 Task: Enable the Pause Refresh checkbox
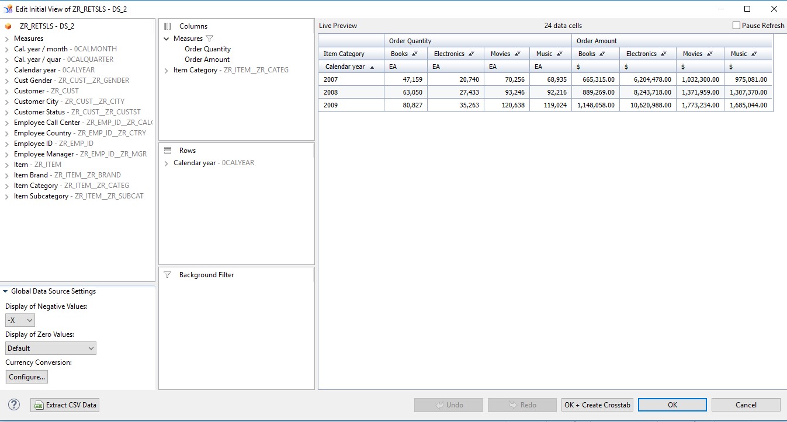tap(736, 26)
